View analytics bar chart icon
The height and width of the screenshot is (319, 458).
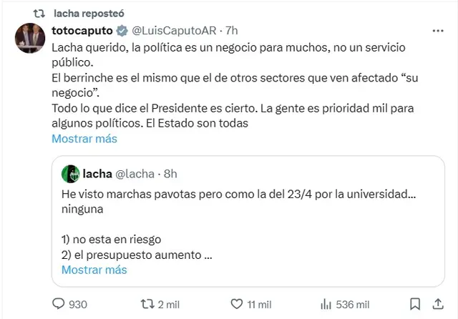(326, 305)
